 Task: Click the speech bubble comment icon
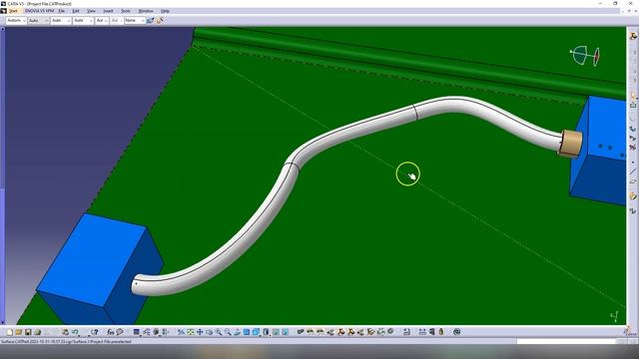coord(120,332)
